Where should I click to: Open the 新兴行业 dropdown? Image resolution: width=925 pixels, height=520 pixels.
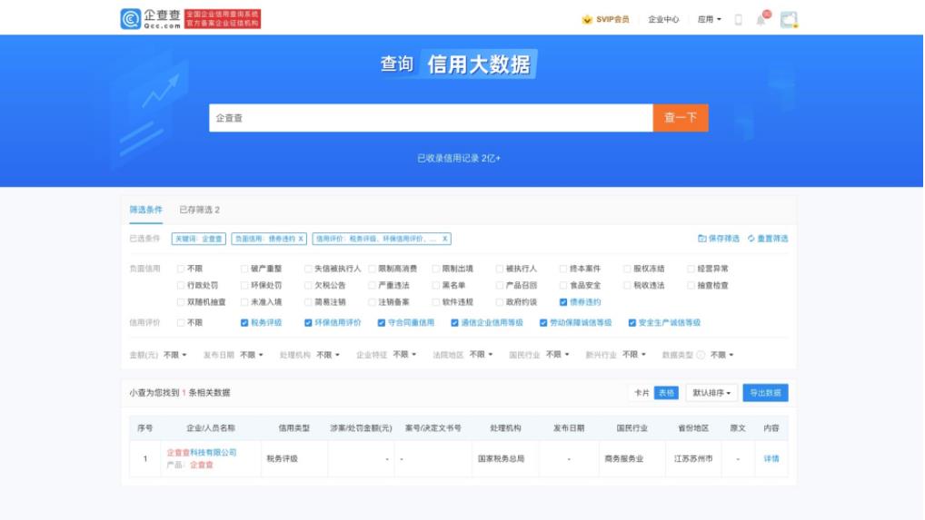click(634, 355)
